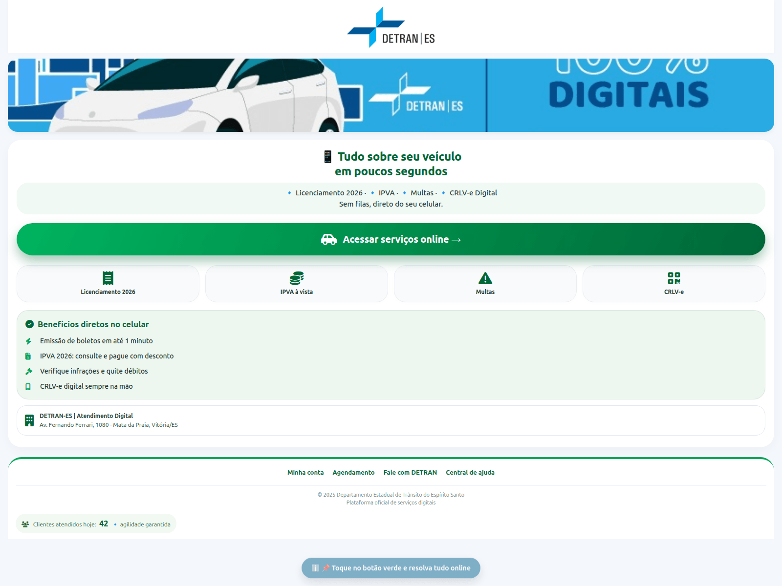Click the number 42 clients counter

coord(104,523)
